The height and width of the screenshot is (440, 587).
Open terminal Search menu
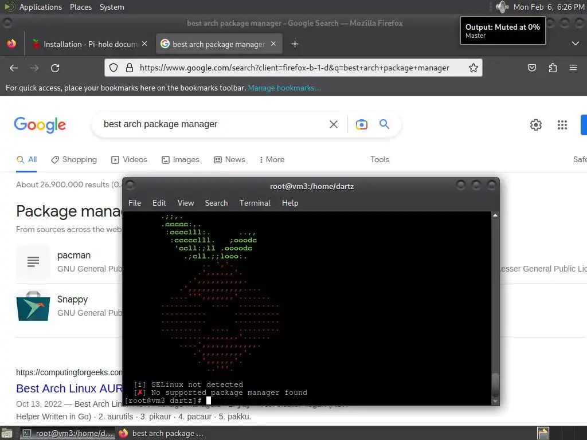click(216, 203)
